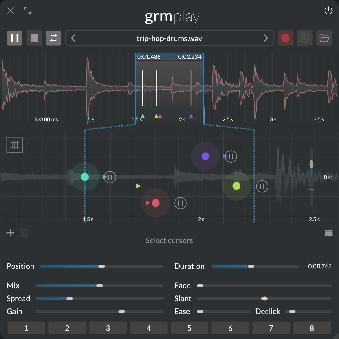Screen dimensions: 339x339
Task: Open the cursor list view
Action: (329, 233)
